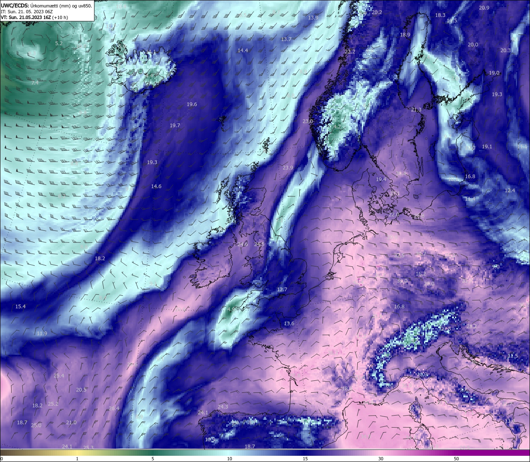Image resolution: width=530 pixels, height=462 pixels.
Task: Click the 25.3 value at bottom
Action: (x=88, y=448)
